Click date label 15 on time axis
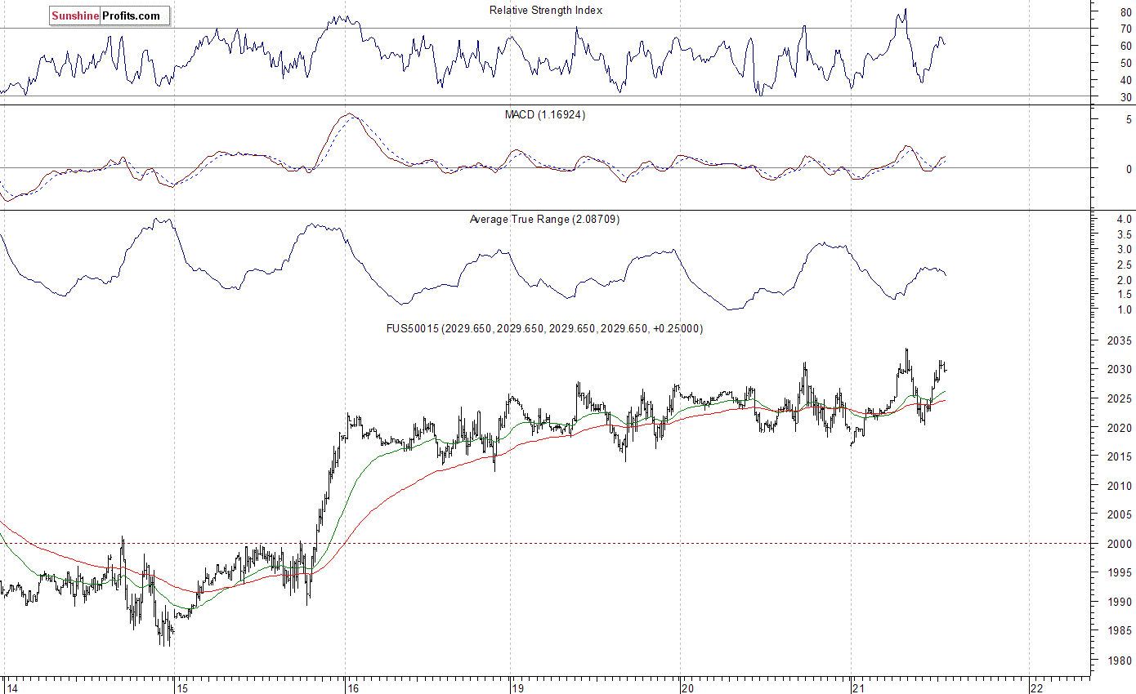The image size is (1136, 694). (x=182, y=687)
